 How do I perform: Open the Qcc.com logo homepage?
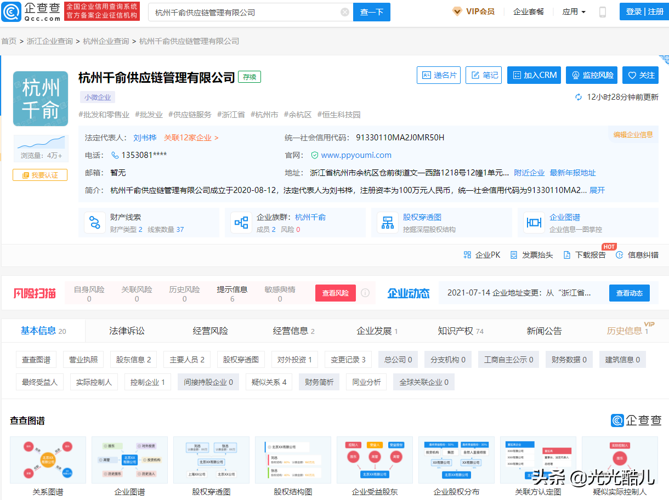tap(31, 12)
